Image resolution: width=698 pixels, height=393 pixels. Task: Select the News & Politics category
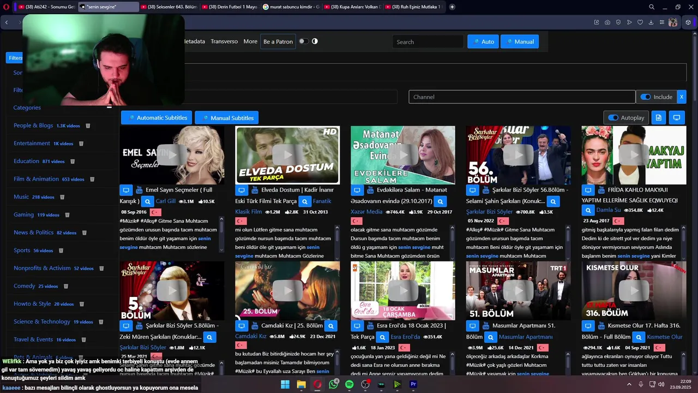coord(33,233)
